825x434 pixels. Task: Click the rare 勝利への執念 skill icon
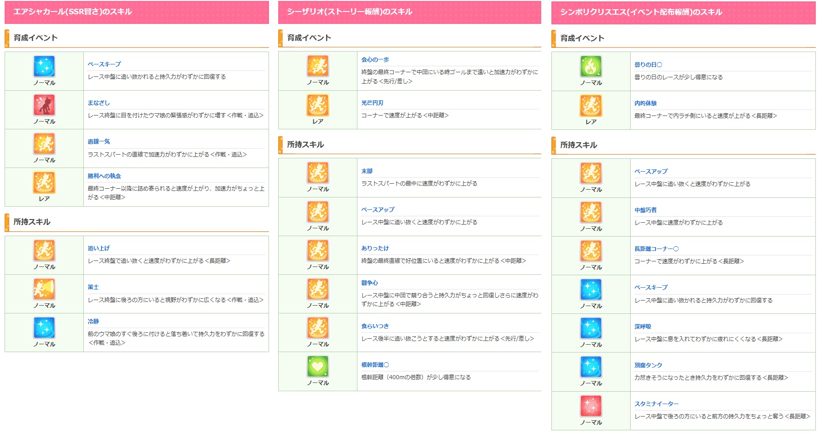click(x=44, y=182)
